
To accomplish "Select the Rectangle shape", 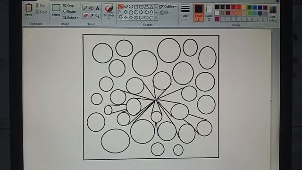I will coord(136,7).
